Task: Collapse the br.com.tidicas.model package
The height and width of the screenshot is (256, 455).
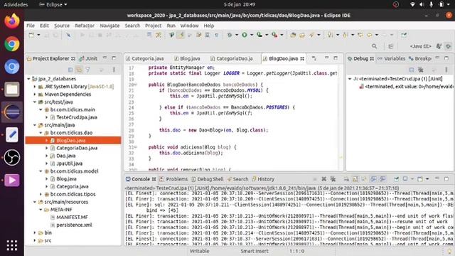Action: 41,171
